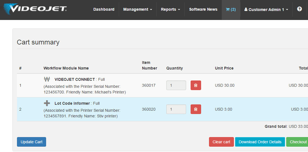The height and width of the screenshot is (152, 308).
Task: Expand the Reports dropdown menu
Action: point(171,9)
